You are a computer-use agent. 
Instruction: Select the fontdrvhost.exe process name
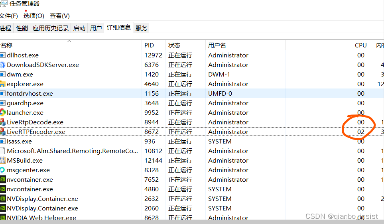click(x=30, y=94)
